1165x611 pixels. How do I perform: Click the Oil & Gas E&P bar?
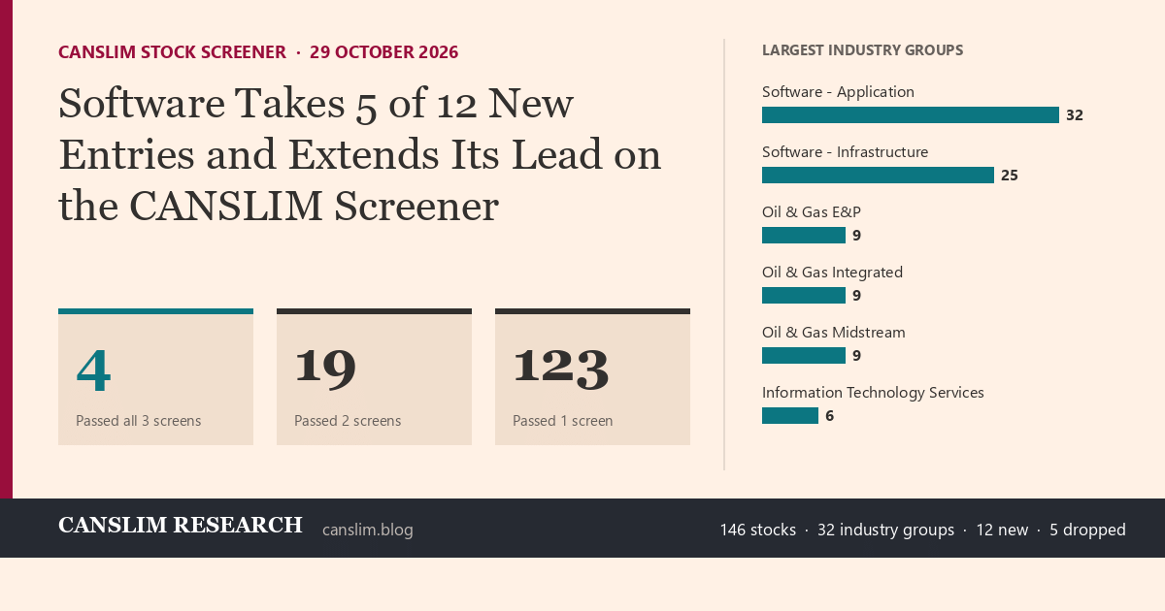[x=804, y=235]
